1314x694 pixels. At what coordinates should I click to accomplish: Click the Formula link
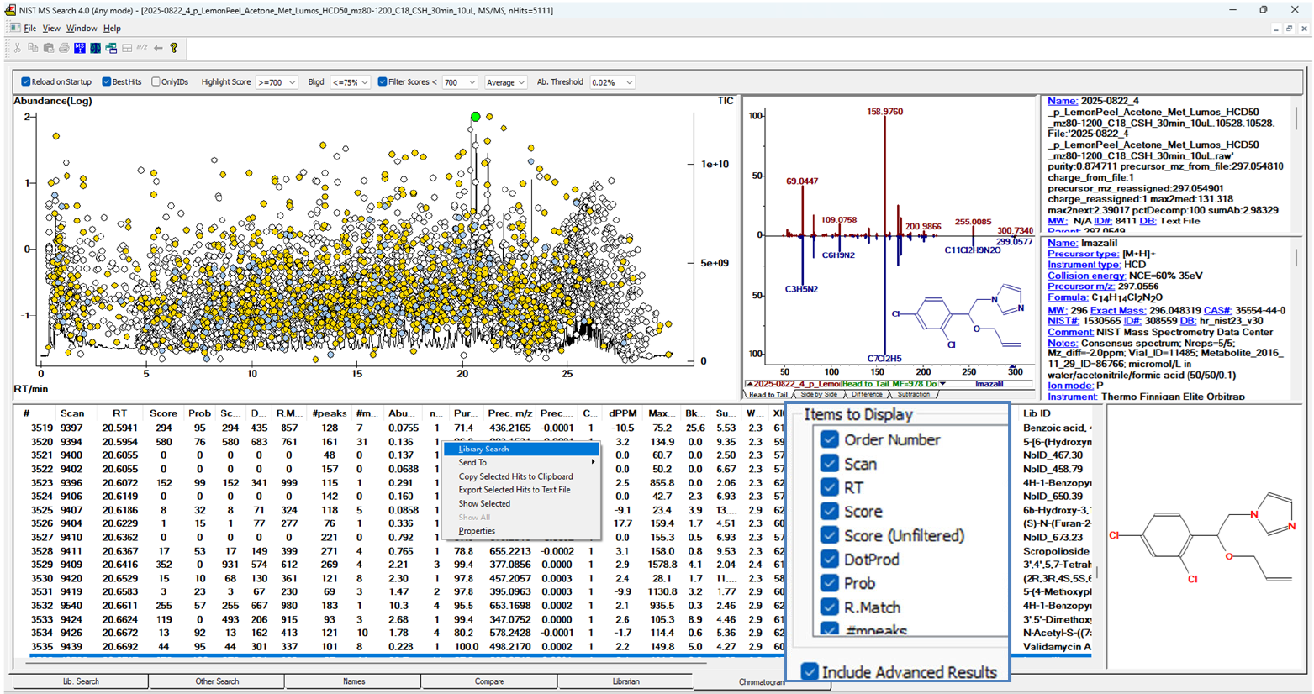pos(1068,297)
